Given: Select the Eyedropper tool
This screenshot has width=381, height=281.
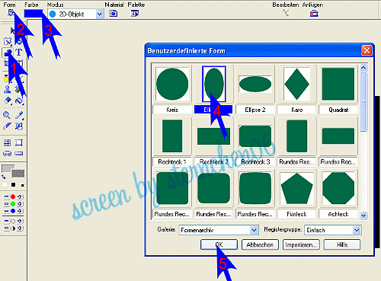Looking at the screenshot, I should point(19,115).
